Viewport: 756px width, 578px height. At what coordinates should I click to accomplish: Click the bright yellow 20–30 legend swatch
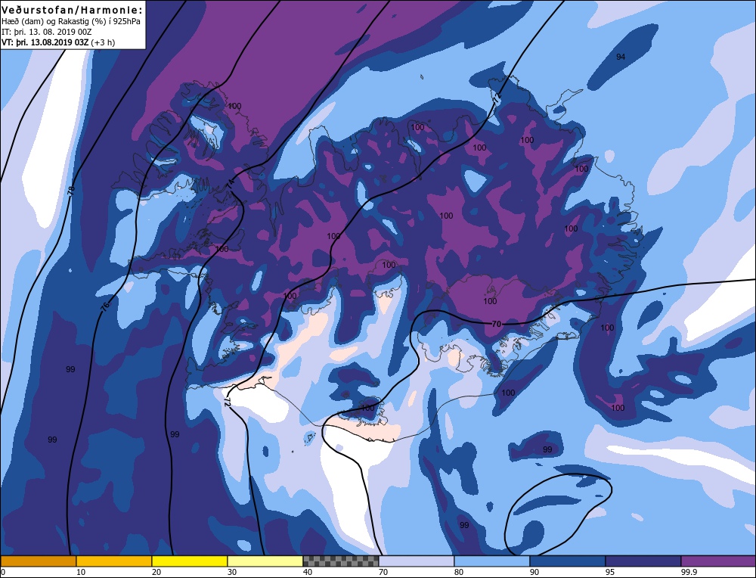[x=190, y=561]
